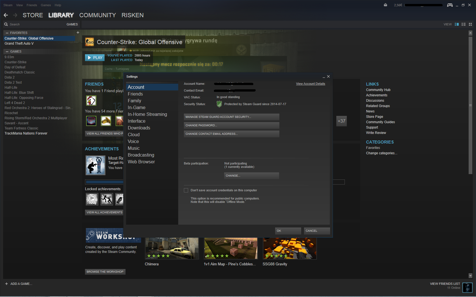Viewport: 476px width, 297px height.
Task: Open the COMMUNITY tab
Action: coord(97,15)
